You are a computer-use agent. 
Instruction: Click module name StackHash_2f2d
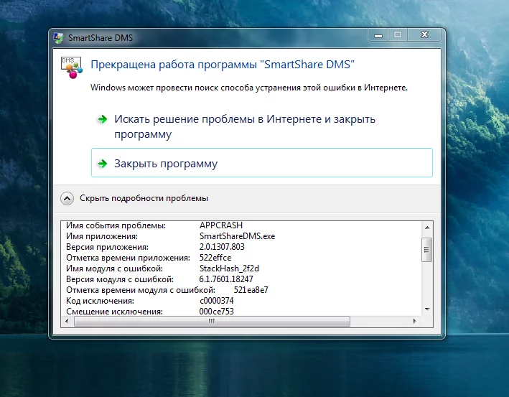coord(229,268)
